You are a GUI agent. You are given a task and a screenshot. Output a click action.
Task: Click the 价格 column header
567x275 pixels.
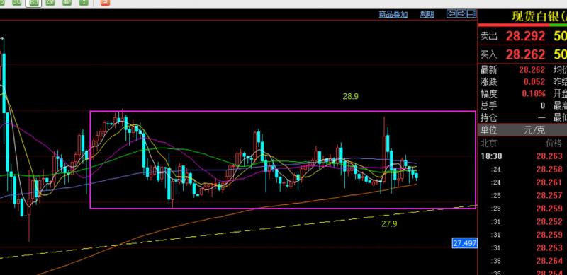[554, 143]
